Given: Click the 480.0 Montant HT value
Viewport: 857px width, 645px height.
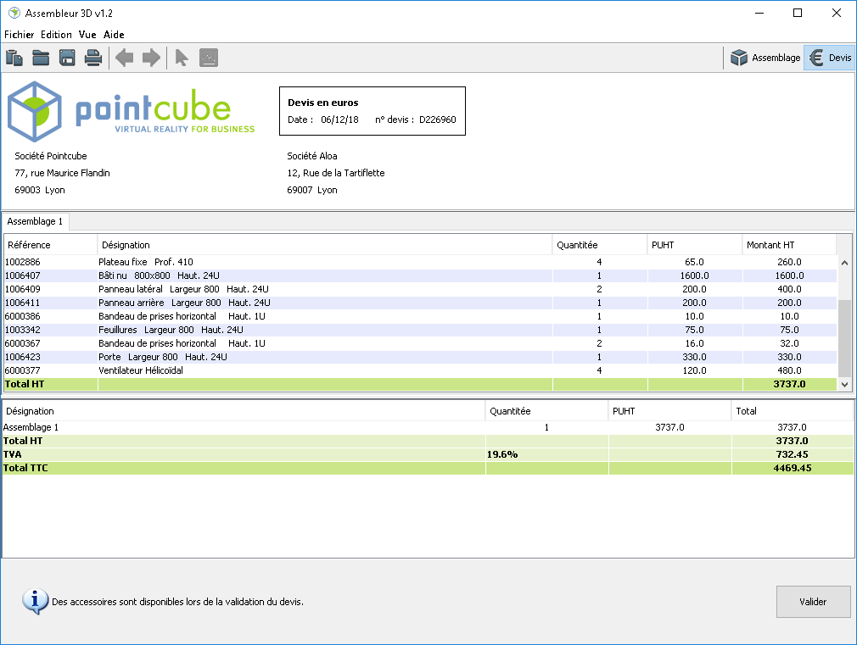Looking at the screenshot, I should 789,370.
